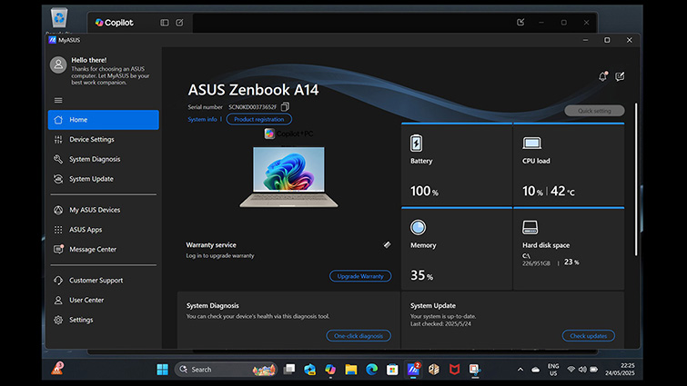Open the Home page in the sidebar
The height and width of the screenshot is (386, 687).
104,120
